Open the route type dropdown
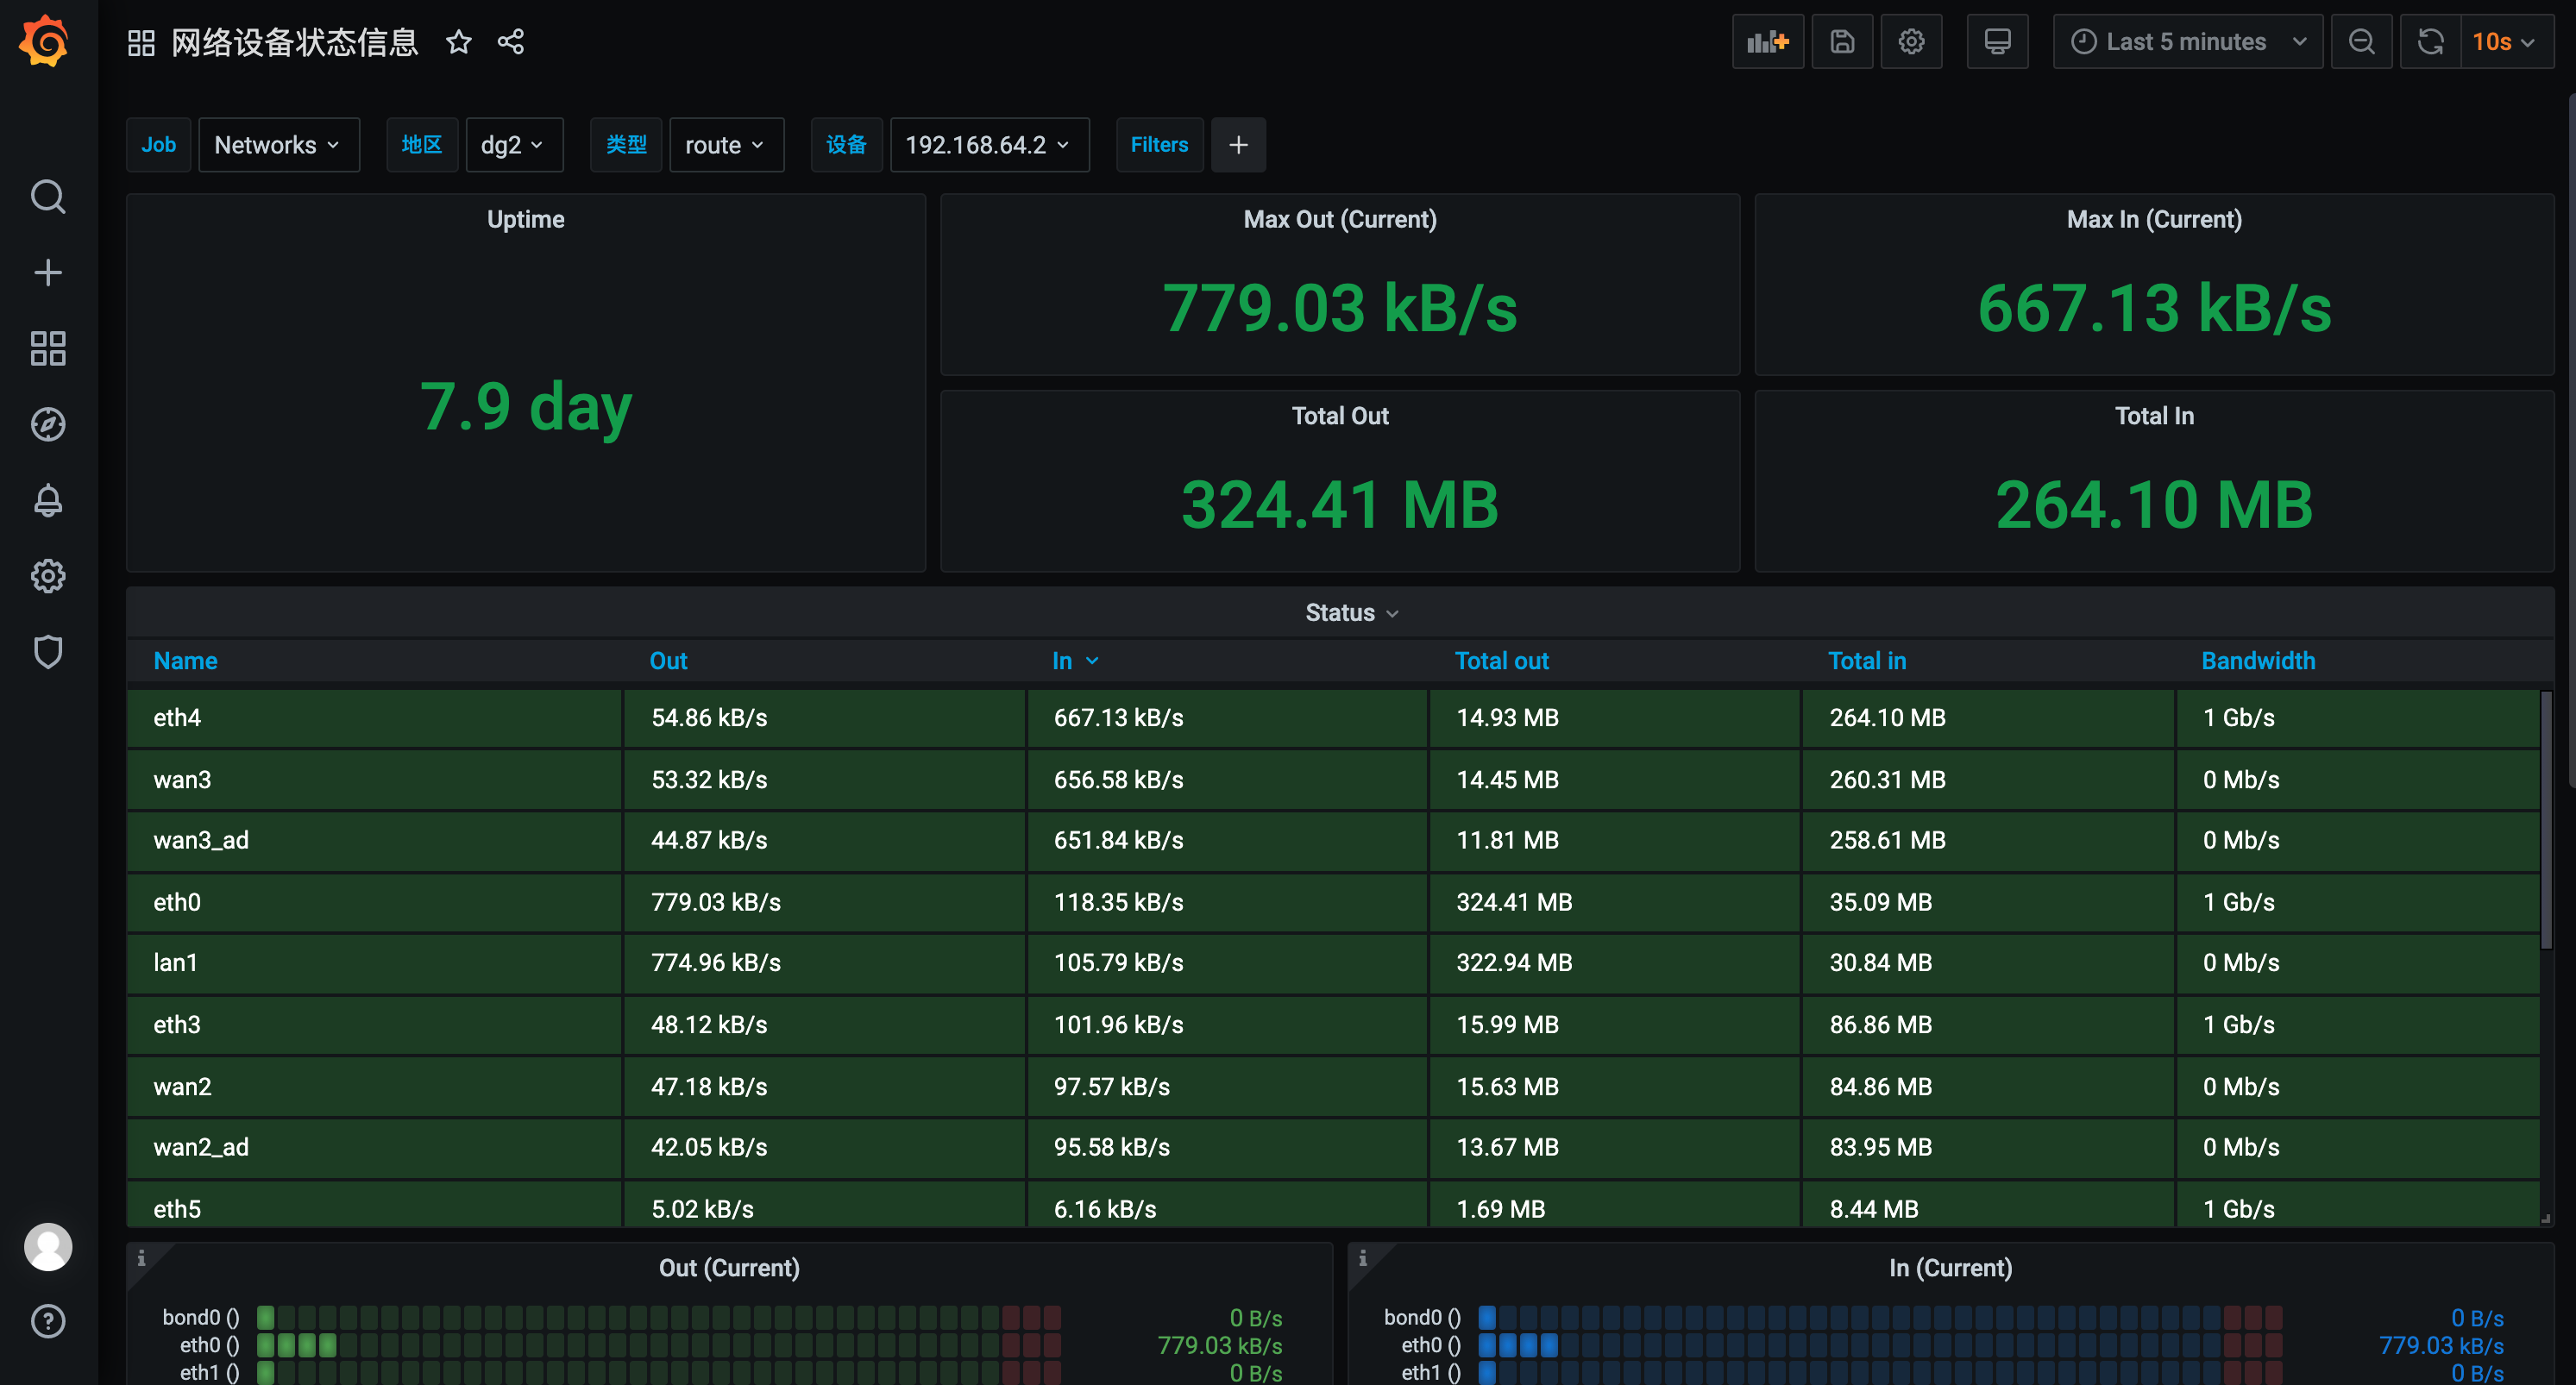The image size is (2576, 1385). point(726,145)
